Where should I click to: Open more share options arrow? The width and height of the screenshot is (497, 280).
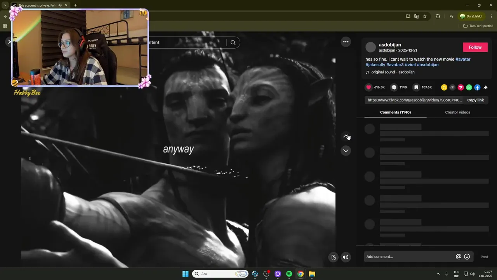point(485,87)
